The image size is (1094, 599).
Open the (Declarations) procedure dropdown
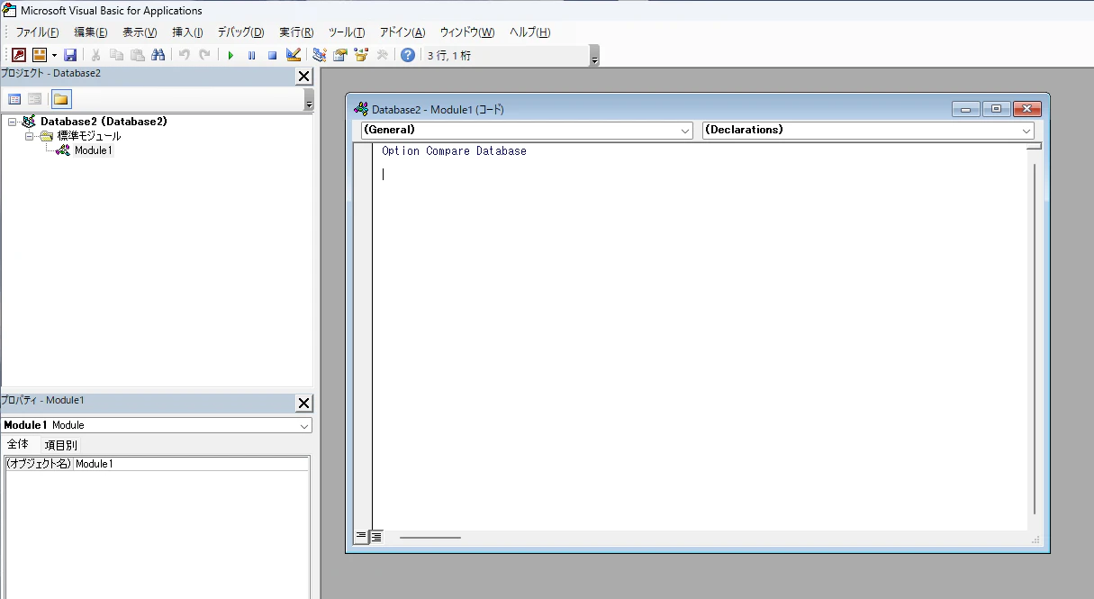tap(868, 130)
